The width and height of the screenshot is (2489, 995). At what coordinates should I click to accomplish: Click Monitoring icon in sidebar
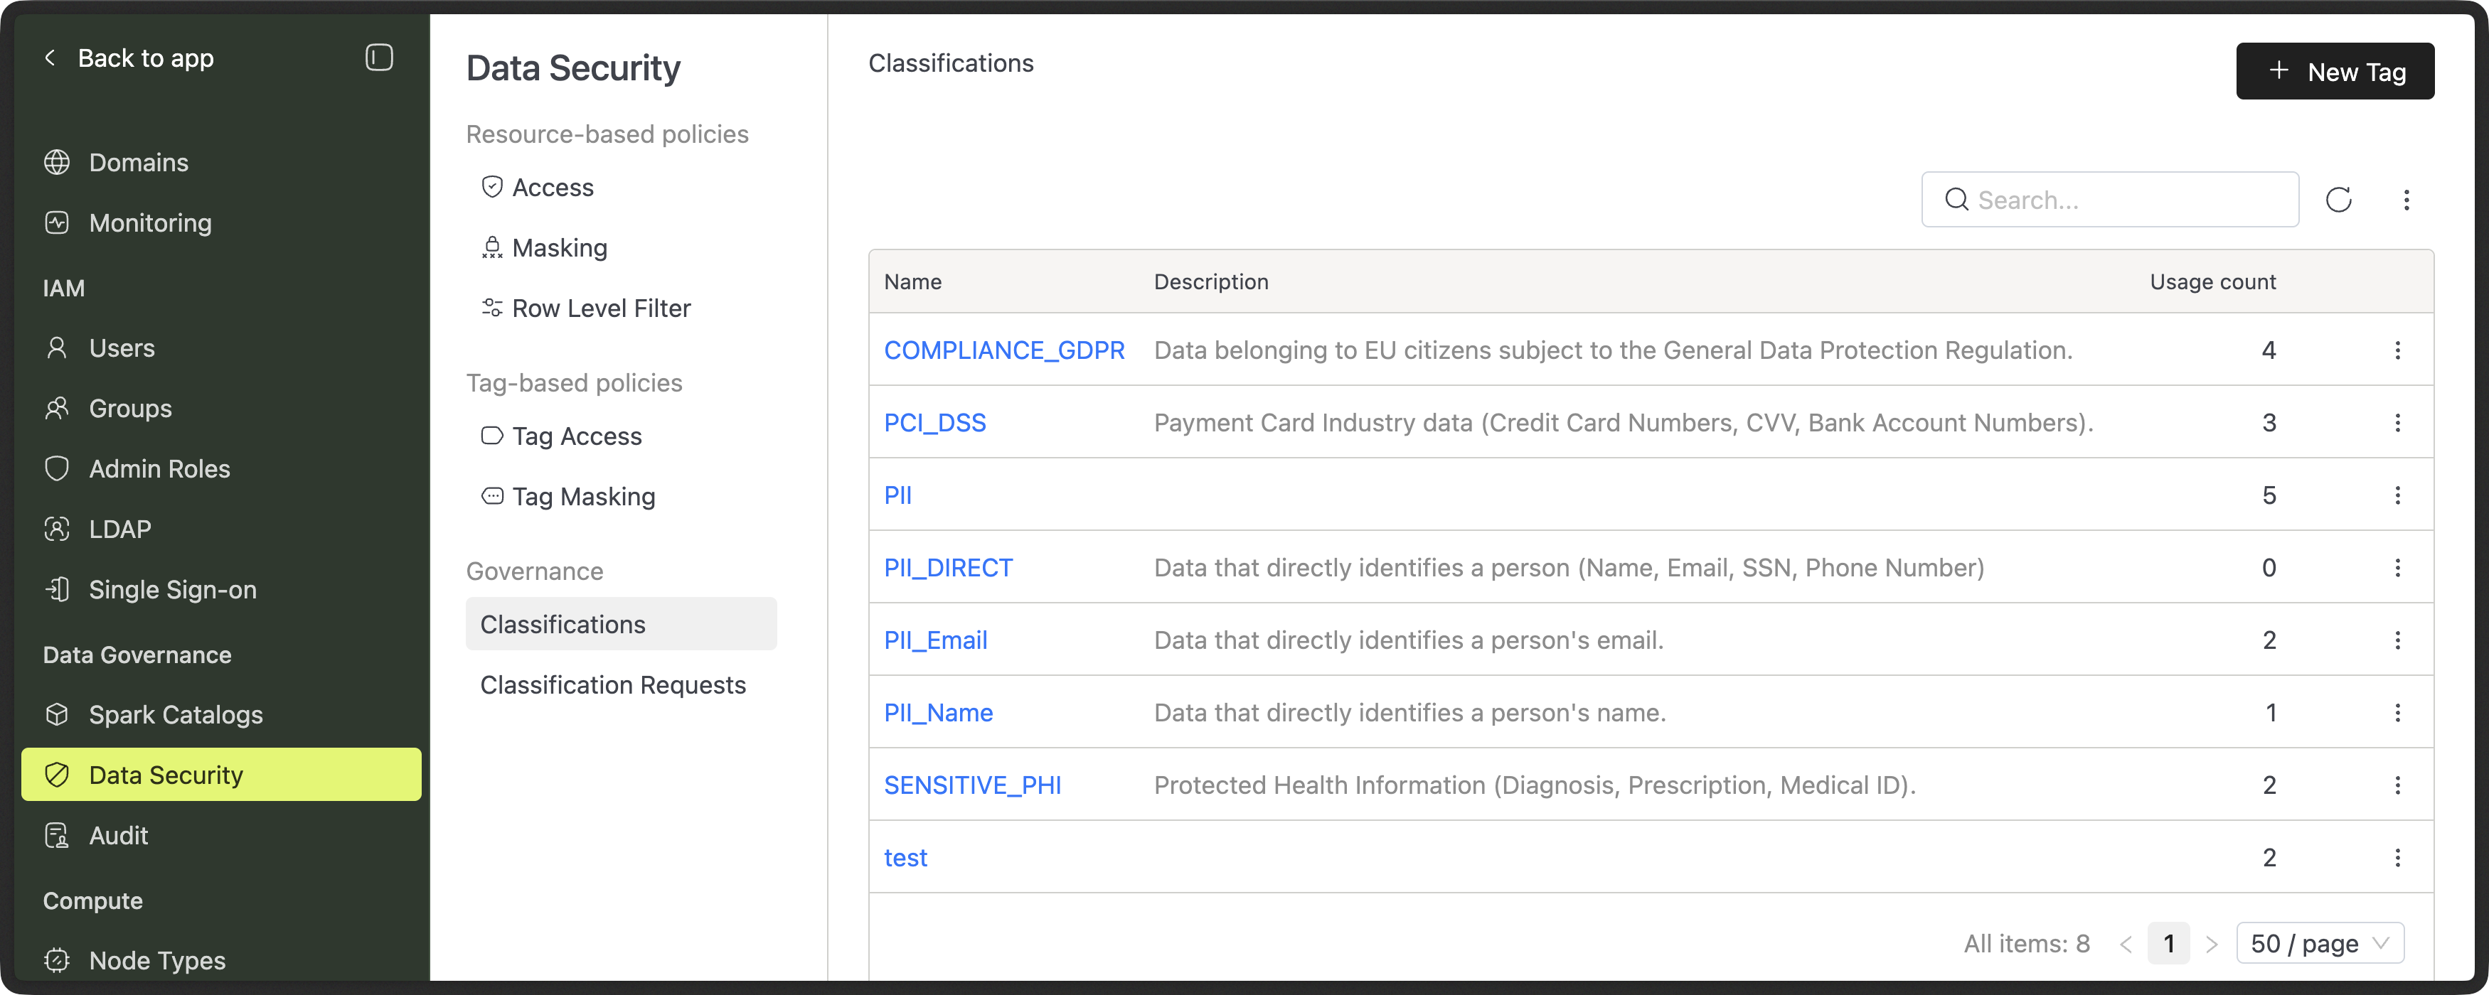(57, 223)
